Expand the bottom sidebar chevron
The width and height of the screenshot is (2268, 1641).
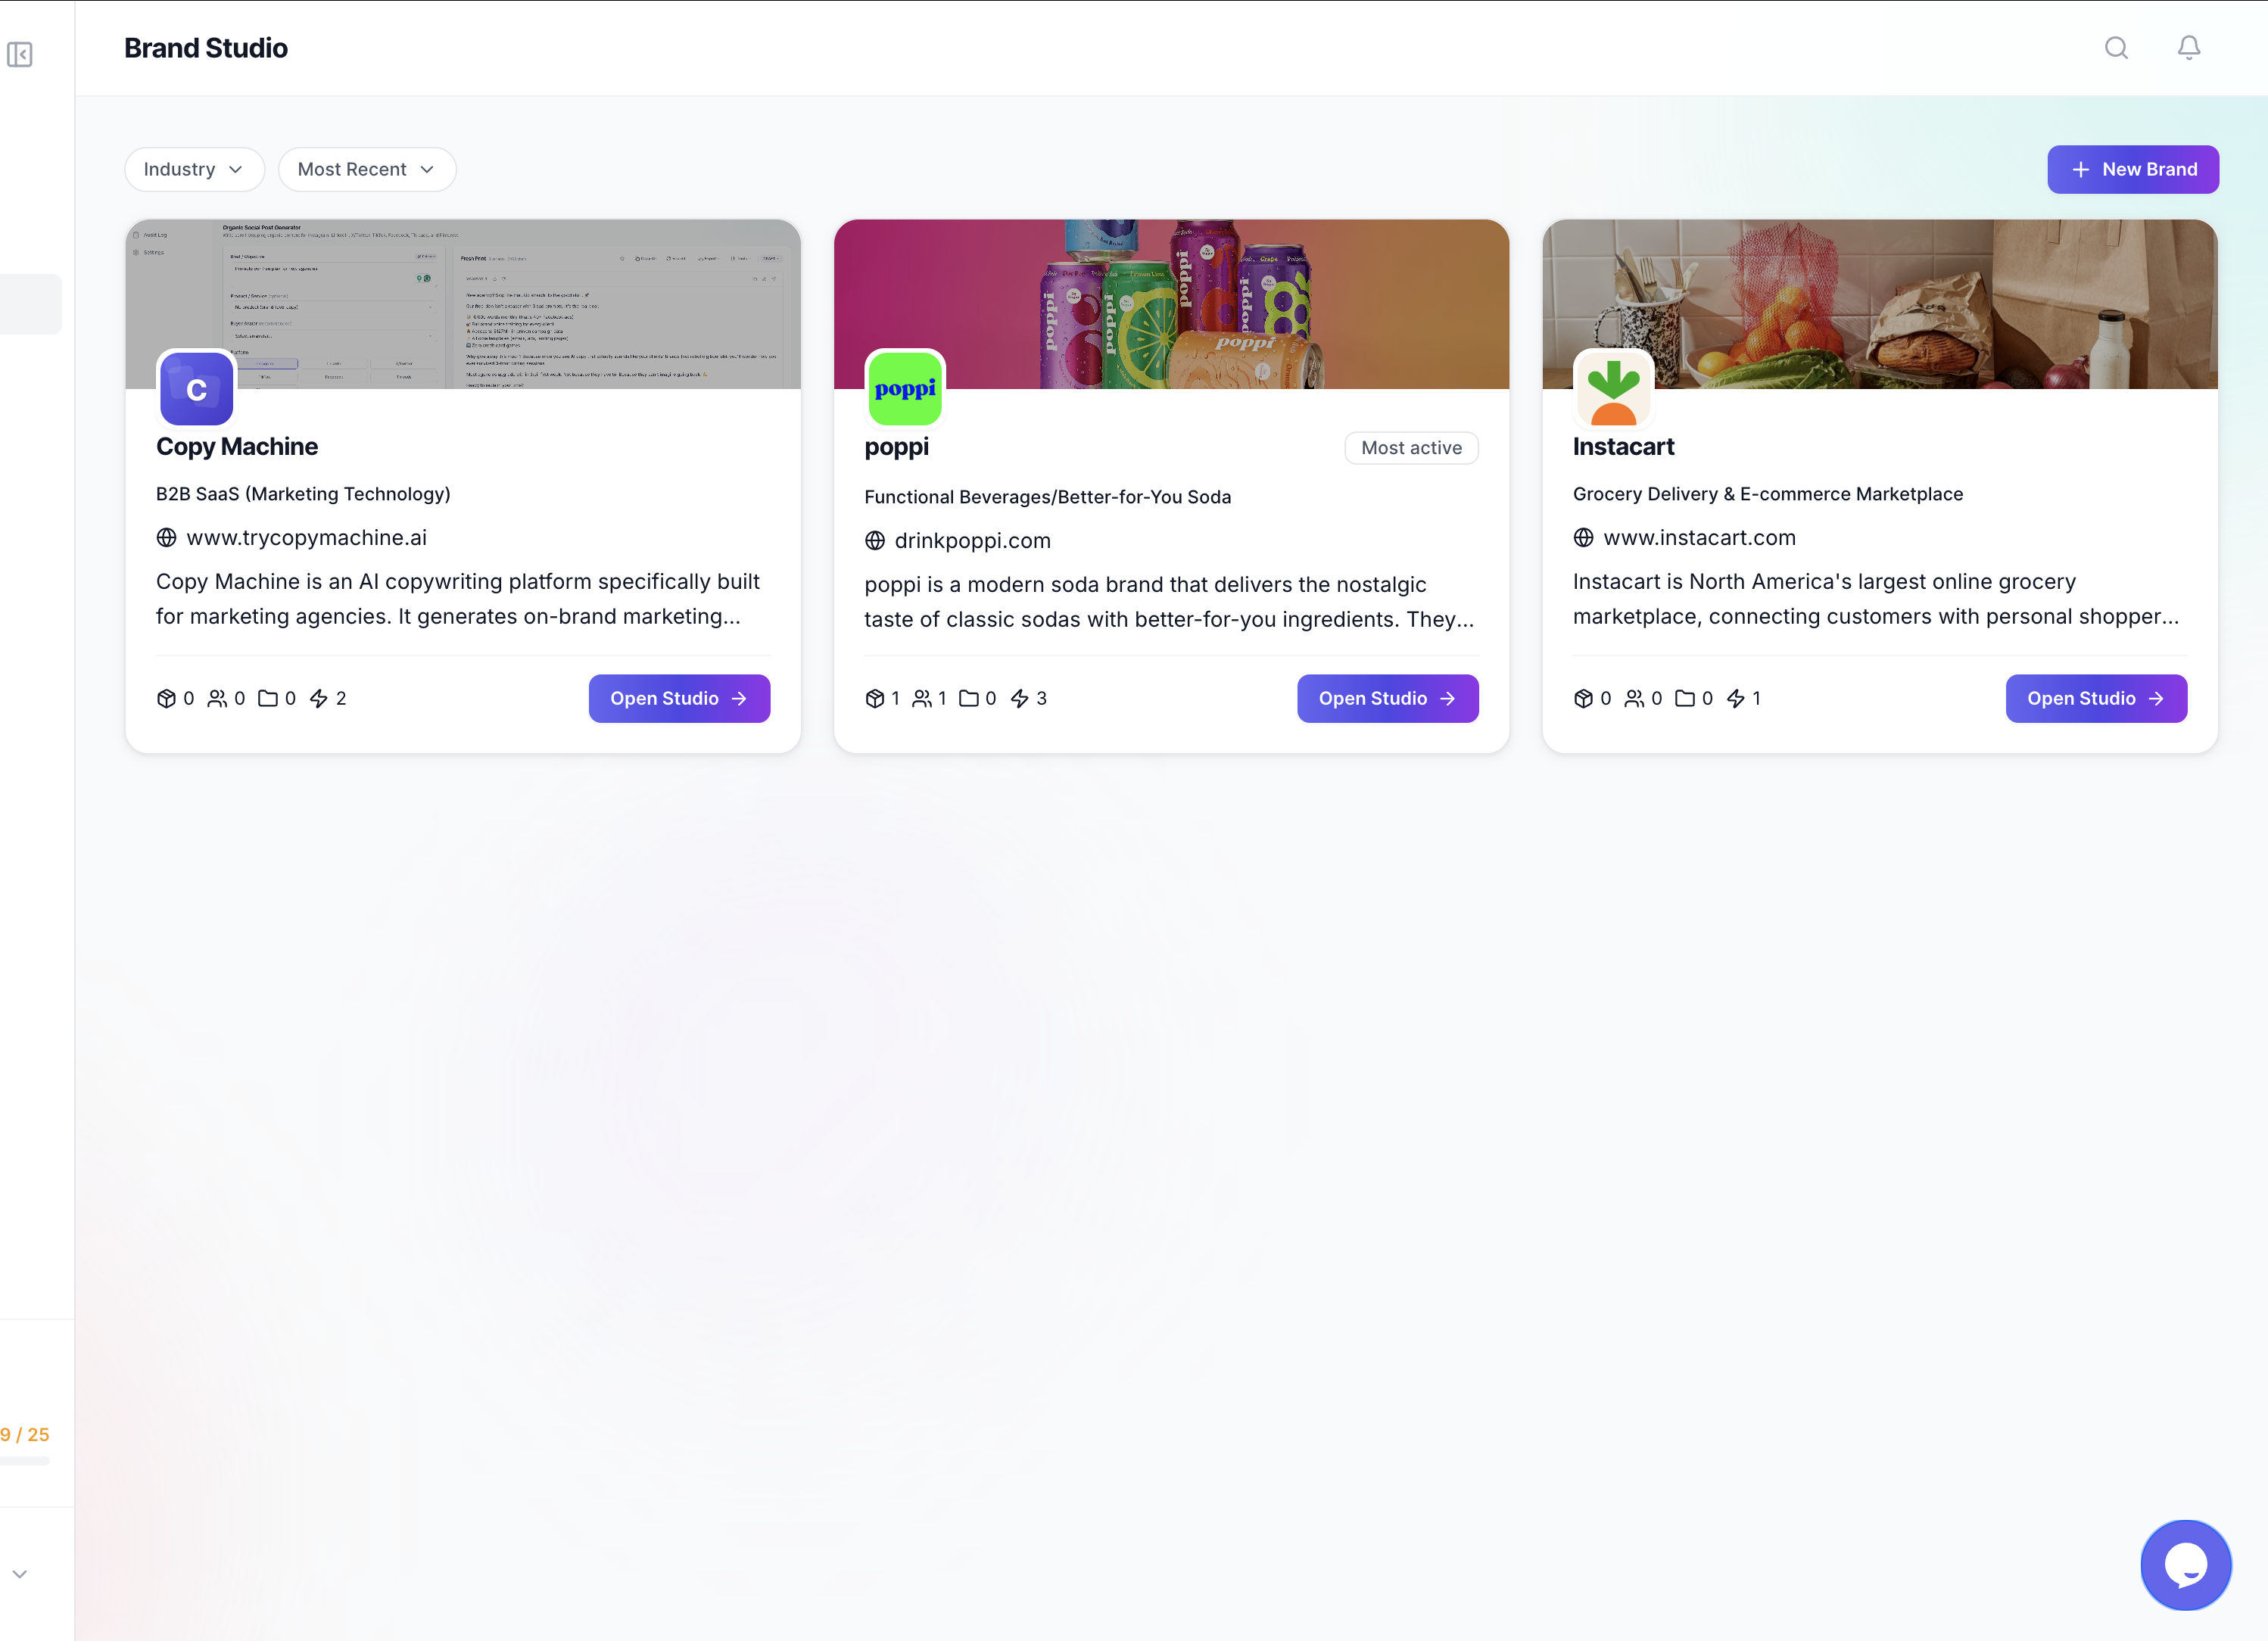coord(20,1574)
